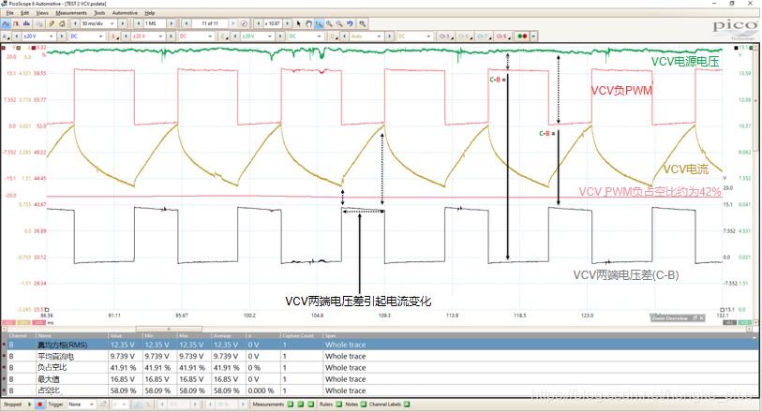Toggle Notes green icon
Image resolution: width=762 pixels, height=412 pixels.
coord(363,405)
